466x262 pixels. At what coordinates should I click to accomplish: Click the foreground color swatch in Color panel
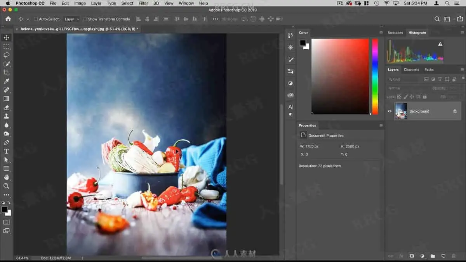[303, 43]
